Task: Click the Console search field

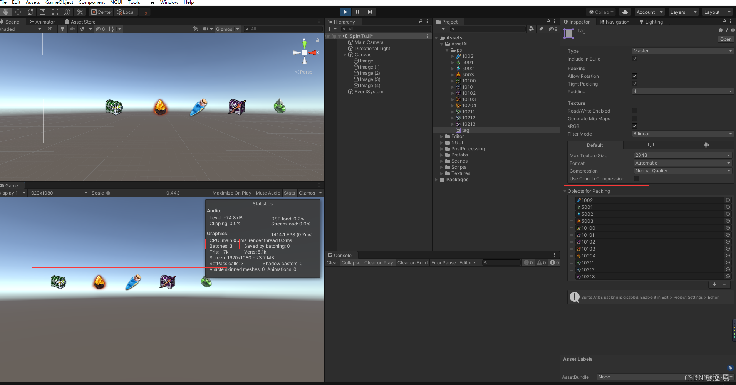Action: coord(501,262)
